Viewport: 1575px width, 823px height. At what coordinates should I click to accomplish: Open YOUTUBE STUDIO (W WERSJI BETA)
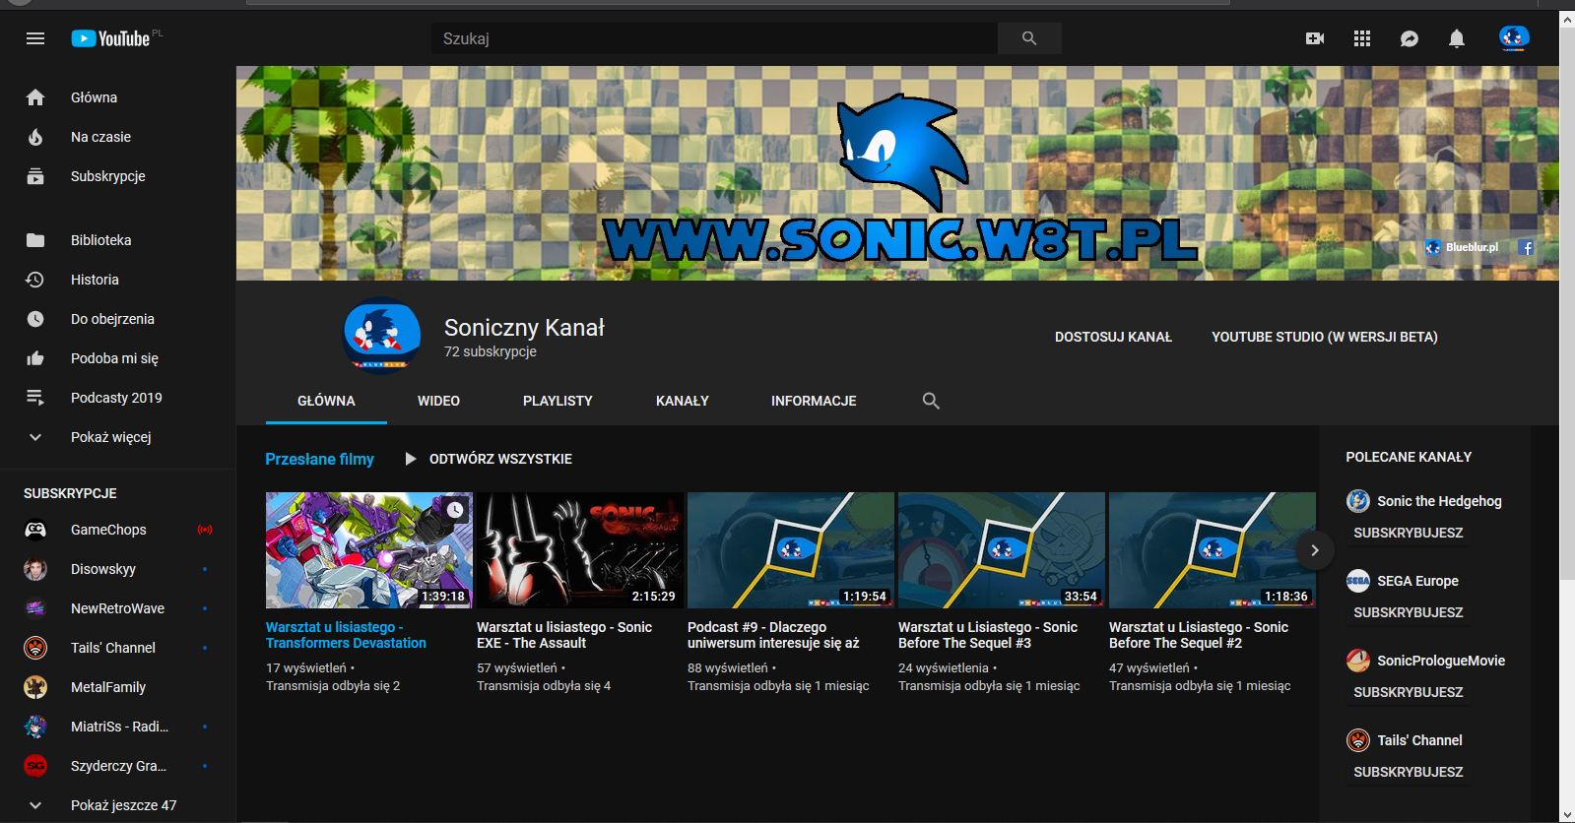1325,337
